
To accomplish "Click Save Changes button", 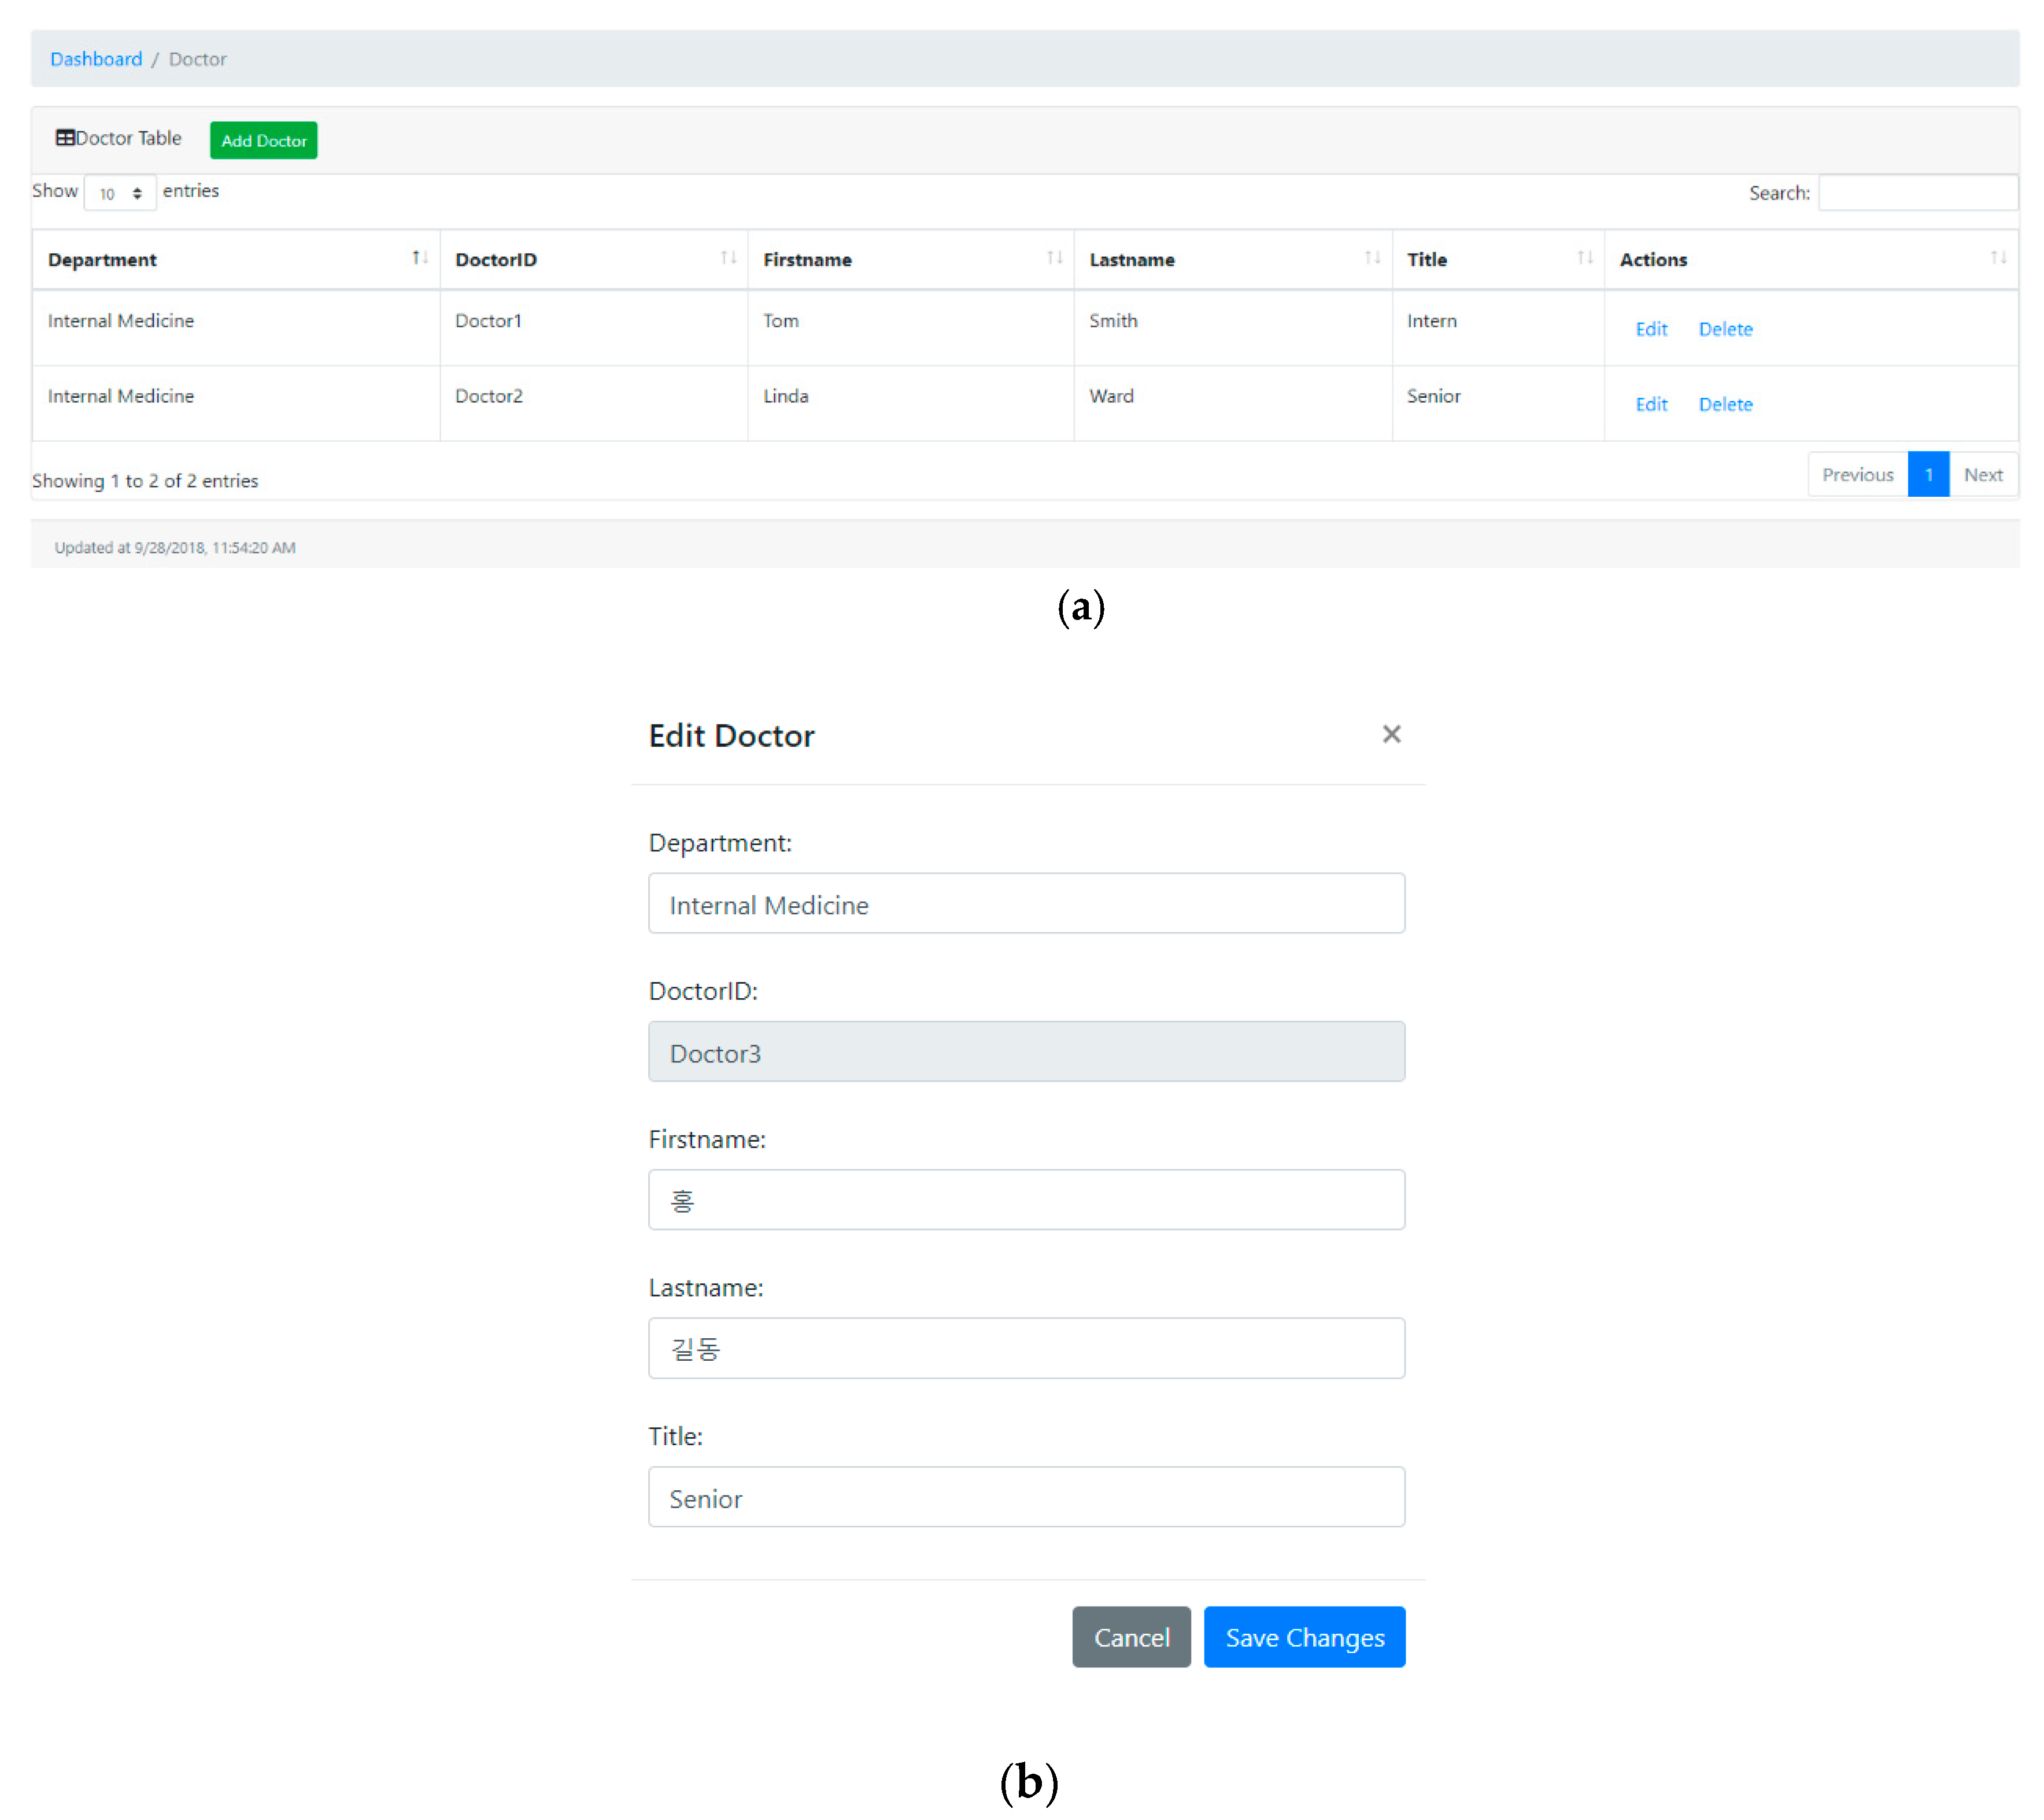I will pyautogui.click(x=1304, y=1638).
